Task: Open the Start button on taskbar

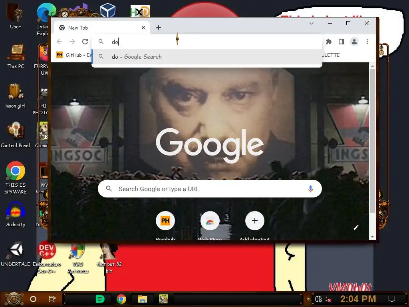Action: (x=14, y=299)
